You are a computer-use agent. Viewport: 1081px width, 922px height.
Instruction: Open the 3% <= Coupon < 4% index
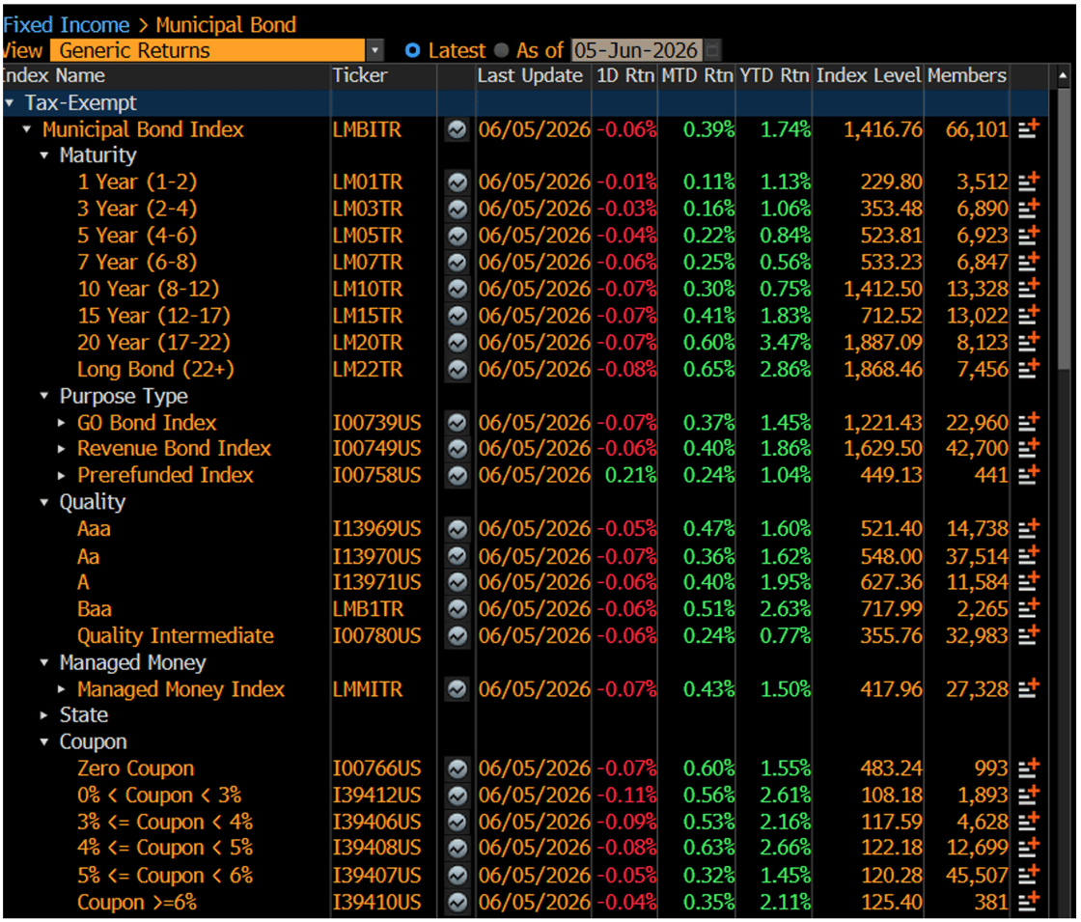165,822
